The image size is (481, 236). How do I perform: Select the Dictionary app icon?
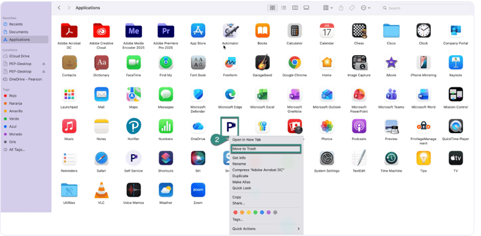click(x=101, y=63)
